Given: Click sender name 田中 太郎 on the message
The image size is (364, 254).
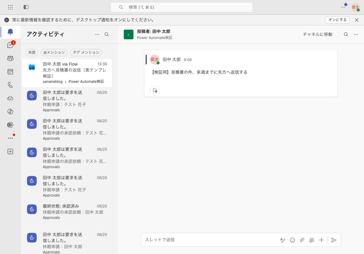Looking at the screenshot, I should pyautogui.click(x=172, y=60).
